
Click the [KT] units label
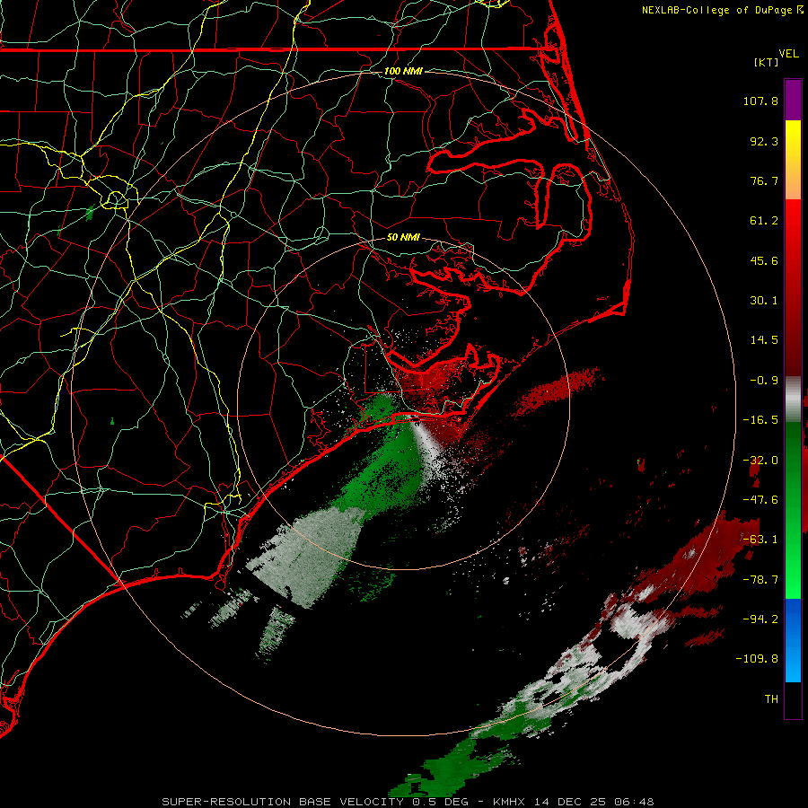click(766, 62)
